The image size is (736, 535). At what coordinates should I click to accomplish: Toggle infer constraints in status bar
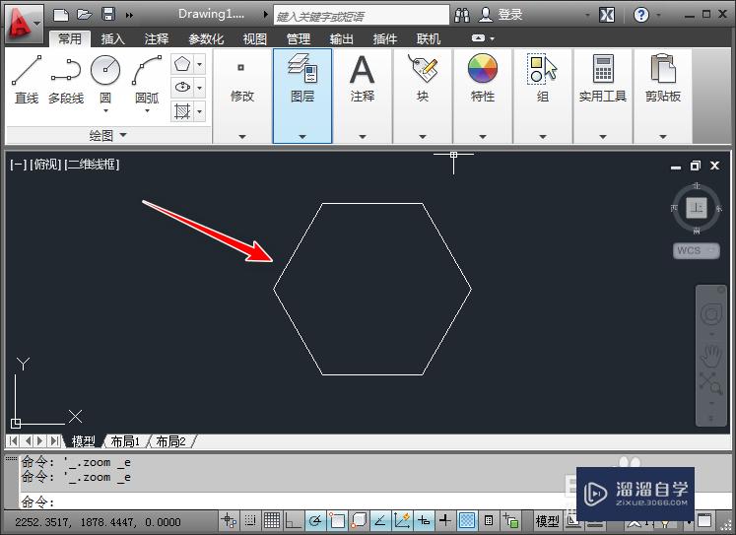(229, 520)
